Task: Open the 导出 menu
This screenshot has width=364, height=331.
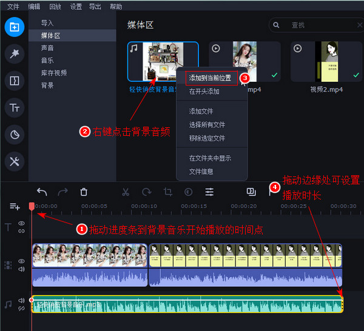Action: (95, 7)
